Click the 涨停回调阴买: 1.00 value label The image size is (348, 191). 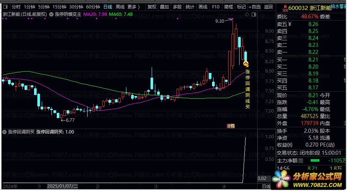(x=55, y=132)
